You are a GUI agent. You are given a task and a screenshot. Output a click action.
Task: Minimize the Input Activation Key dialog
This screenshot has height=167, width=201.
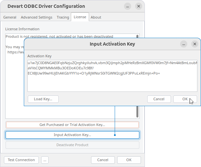(x=184, y=44)
